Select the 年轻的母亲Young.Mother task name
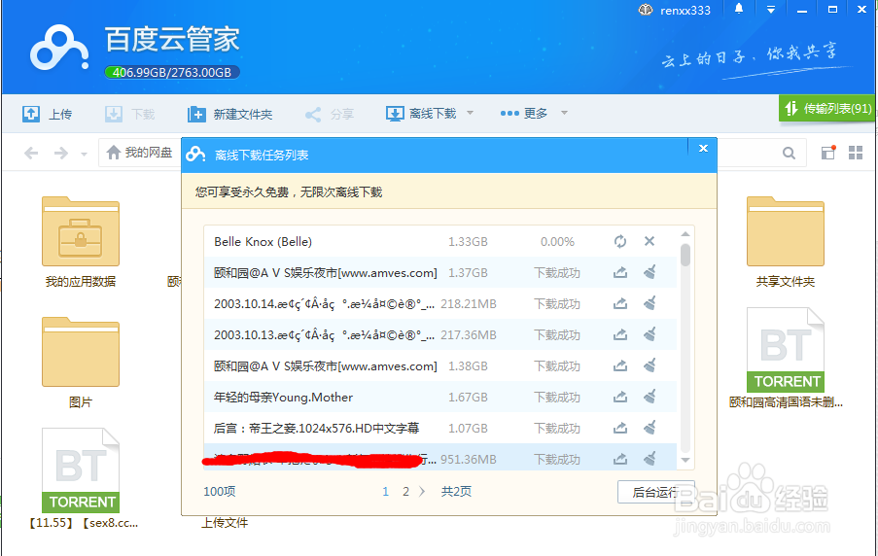878x556 pixels. [283, 398]
